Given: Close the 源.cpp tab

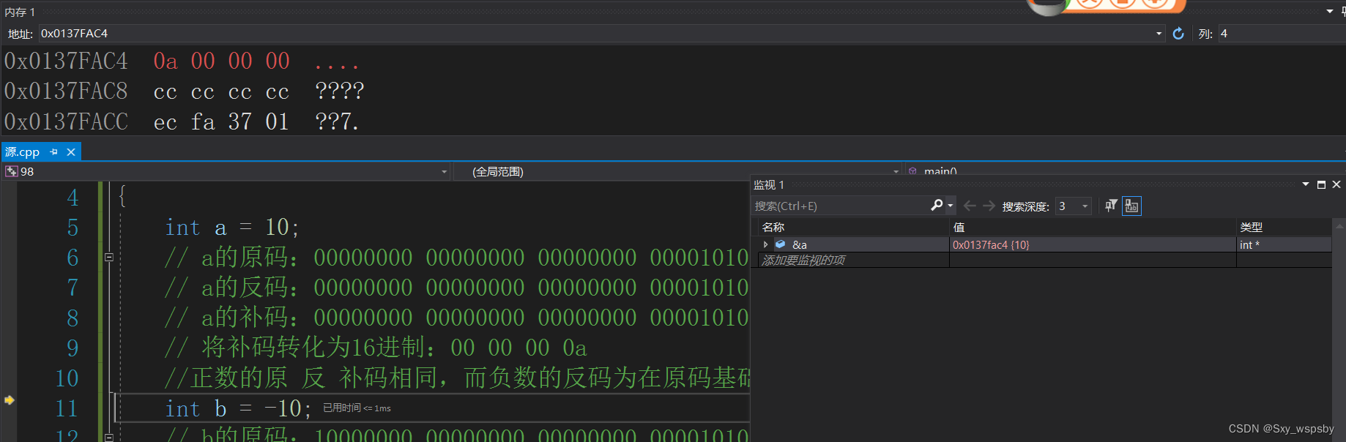Looking at the screenshot, I should (x=71, y=152).
